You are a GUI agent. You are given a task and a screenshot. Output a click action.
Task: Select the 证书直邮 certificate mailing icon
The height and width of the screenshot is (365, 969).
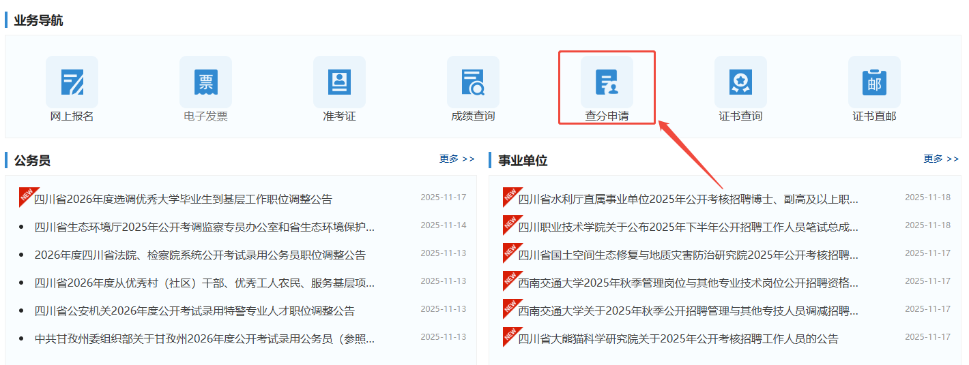tap(874, 82)
